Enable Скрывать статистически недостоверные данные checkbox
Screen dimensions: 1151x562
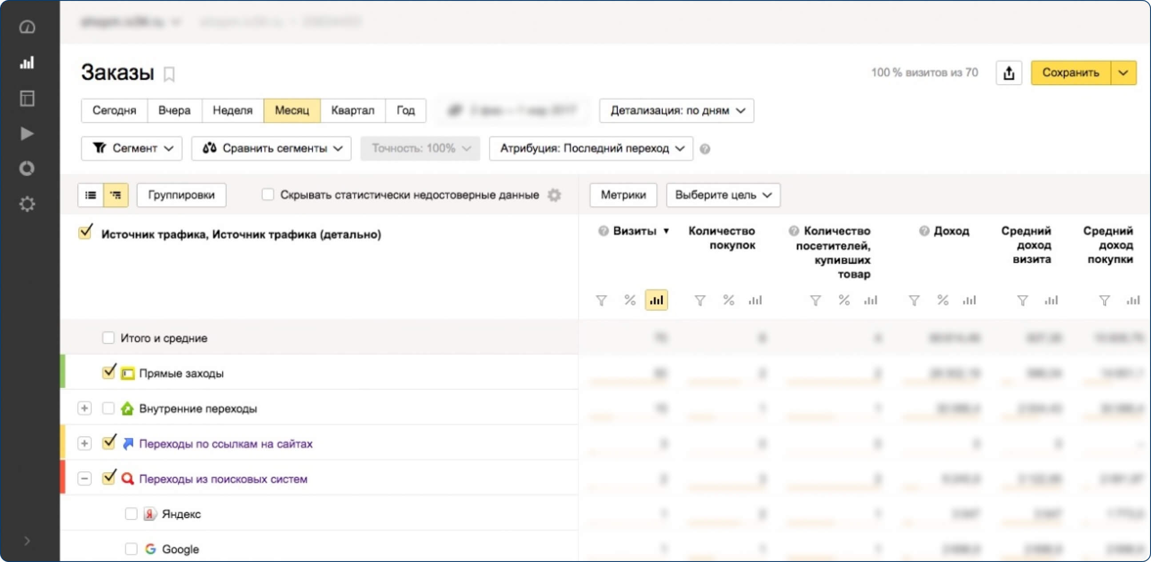(268, 194)
